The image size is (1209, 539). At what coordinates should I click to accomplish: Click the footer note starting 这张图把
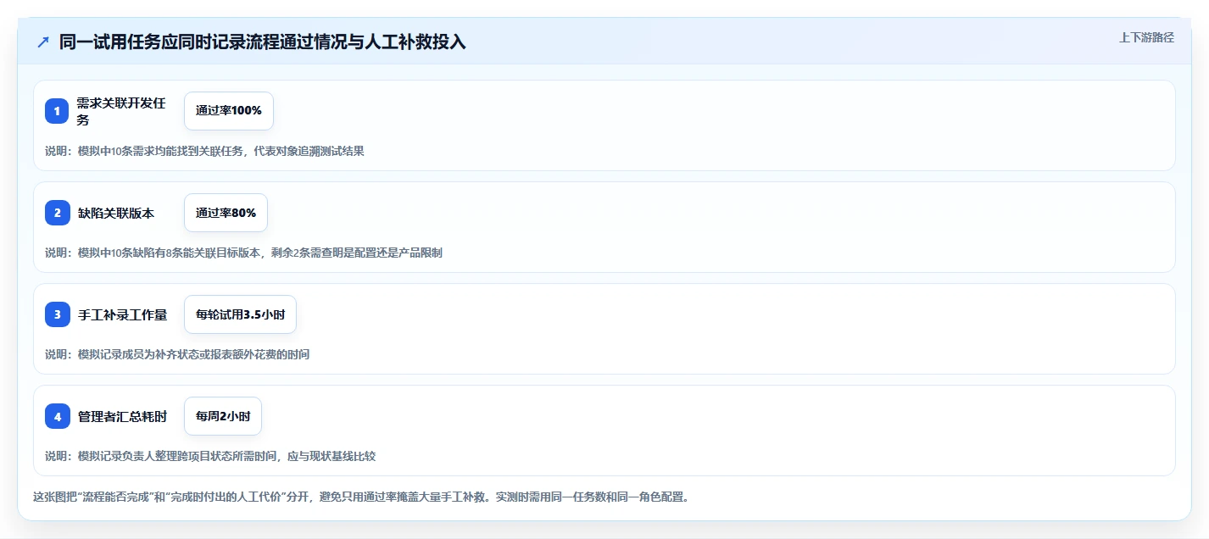click(x=361, y=497)
